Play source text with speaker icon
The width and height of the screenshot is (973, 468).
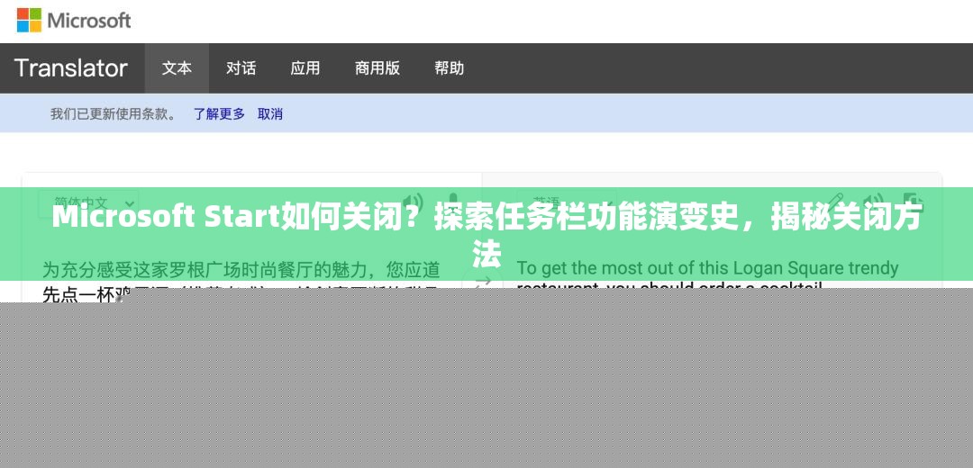[x=412, y=202]
